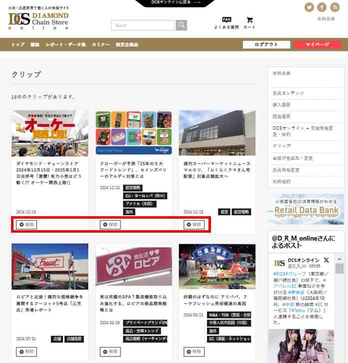The image size is (348, 363).
Task: Remove clip for Kroger food trends article
Action: 110,225
